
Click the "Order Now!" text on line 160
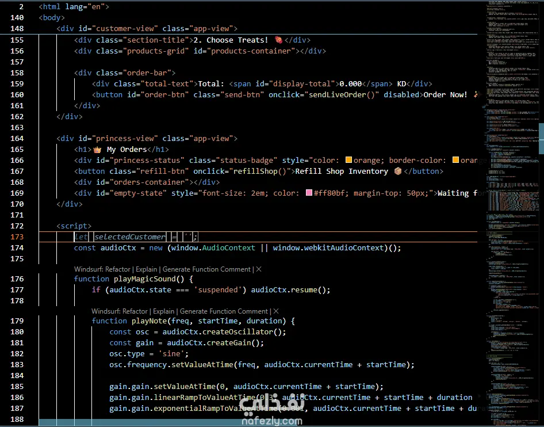pyautogui.click(x=446, y=94)
